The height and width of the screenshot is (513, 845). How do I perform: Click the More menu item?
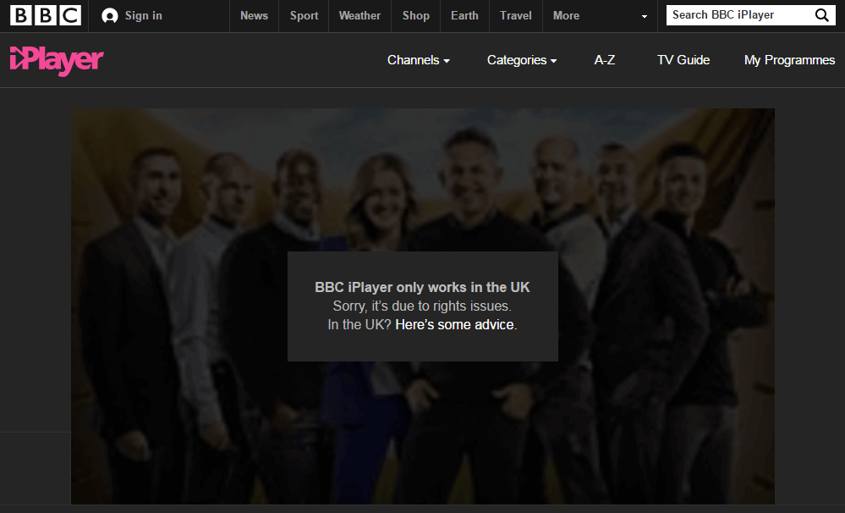(566, 15)
